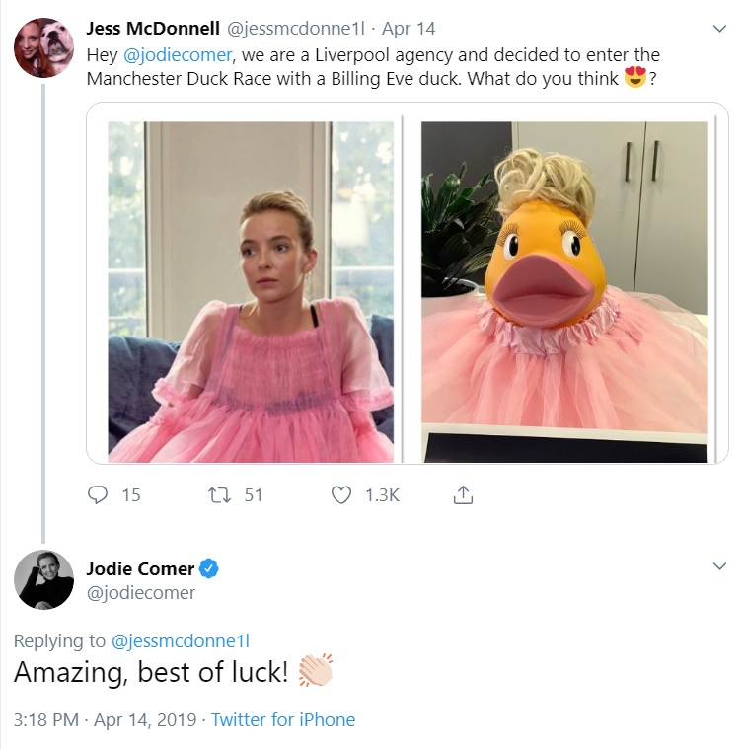Open the left photo of woman in pink dress
Screen dimensions: 746x749
pos(251,292)
